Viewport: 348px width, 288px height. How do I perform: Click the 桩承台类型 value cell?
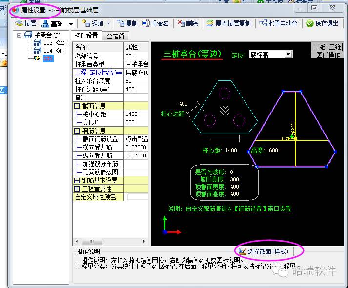tap(136, 64)
